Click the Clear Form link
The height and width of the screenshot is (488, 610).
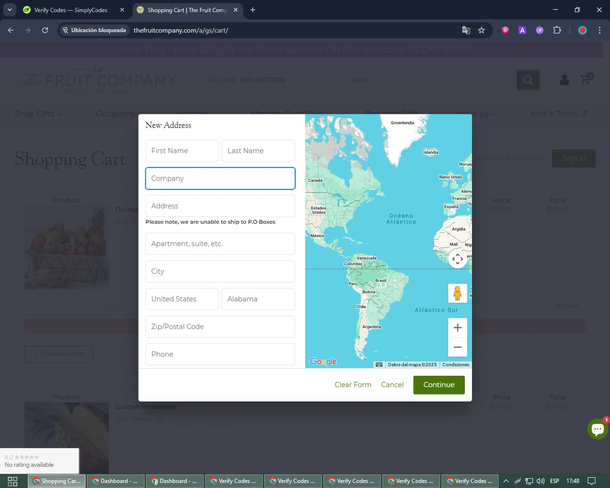click(353, 385)
